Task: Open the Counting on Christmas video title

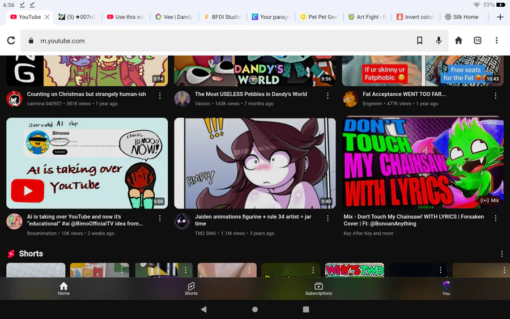Action: pos(86,94)
